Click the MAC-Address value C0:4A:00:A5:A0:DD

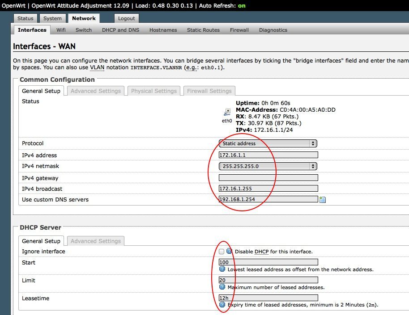coord(307,109)
